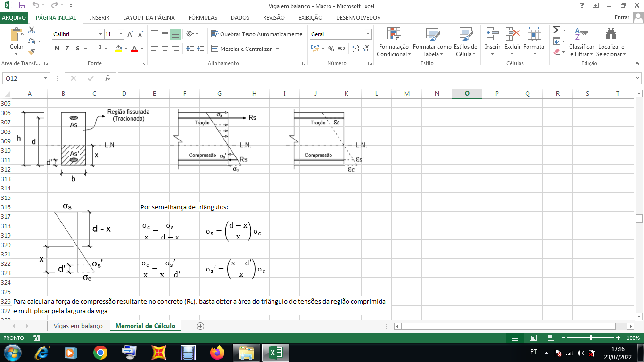Expand the Name Box O12 dropdown
The image size is (644, 362).
(46, 78)
